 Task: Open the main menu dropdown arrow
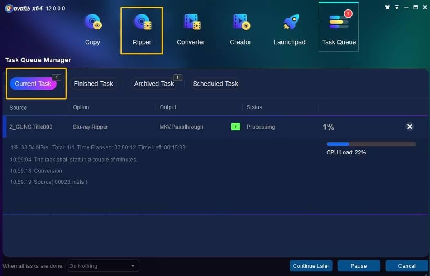396,7
